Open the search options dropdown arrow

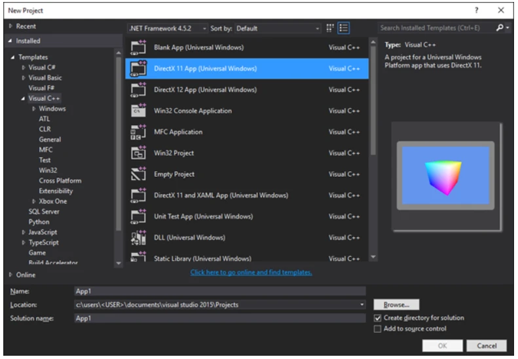click(508, 28)
